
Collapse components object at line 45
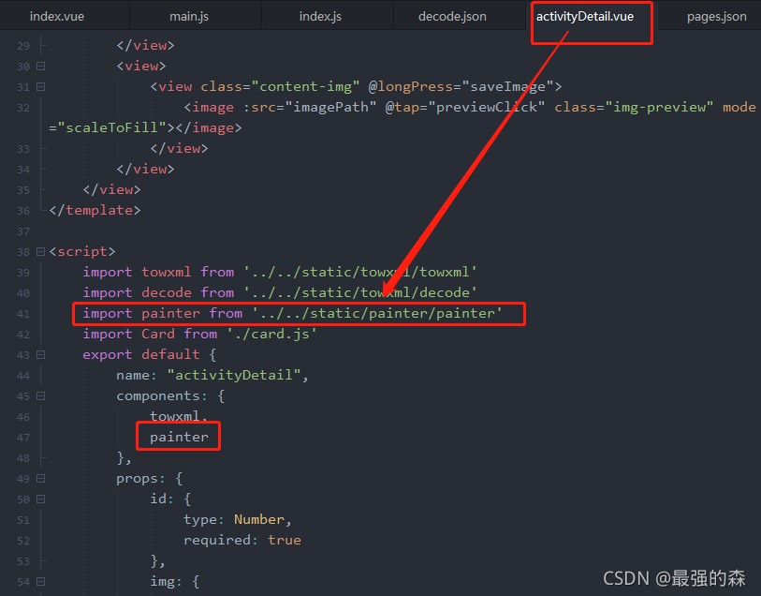[41, 395]
